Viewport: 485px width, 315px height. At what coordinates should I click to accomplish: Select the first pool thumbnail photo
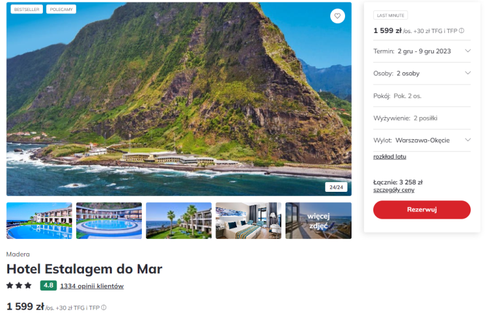[39, 221]
